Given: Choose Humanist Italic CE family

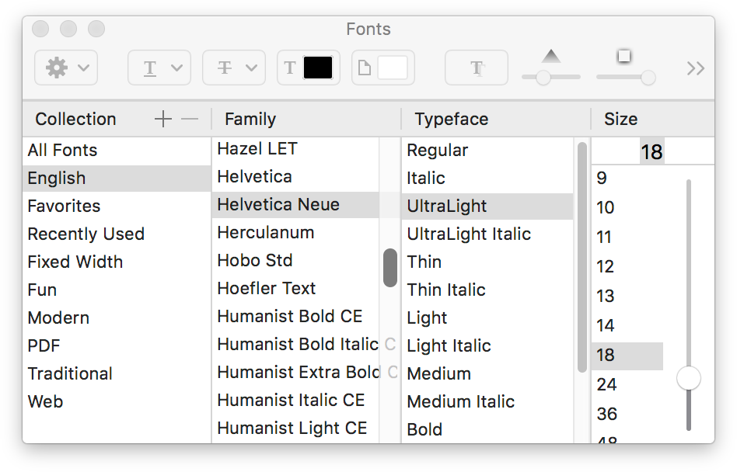Looking at the screenshot, I should pyautogui.click(x=295, y=401).
